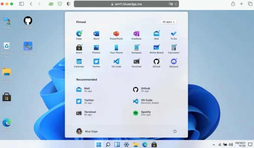Launch Edge from the taskbar

click(x=145, y=145)
